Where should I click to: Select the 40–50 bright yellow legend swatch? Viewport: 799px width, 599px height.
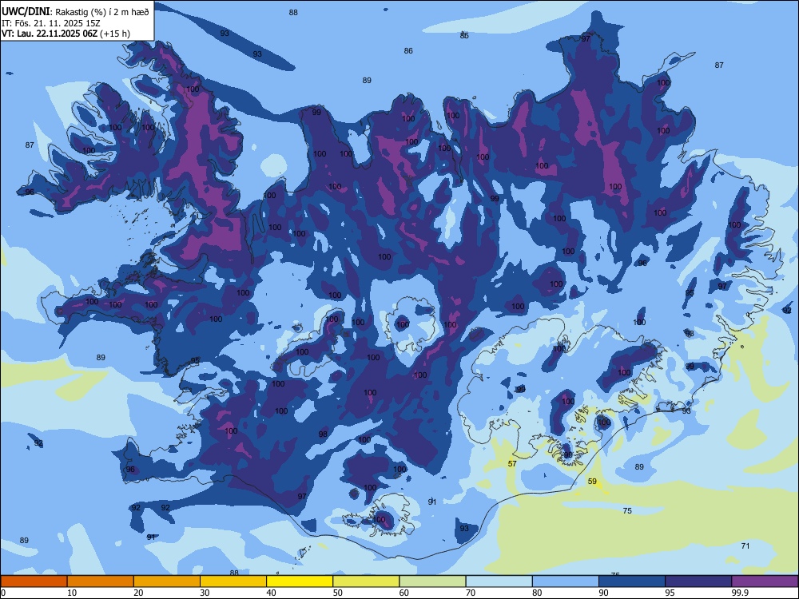pos(300,581)
